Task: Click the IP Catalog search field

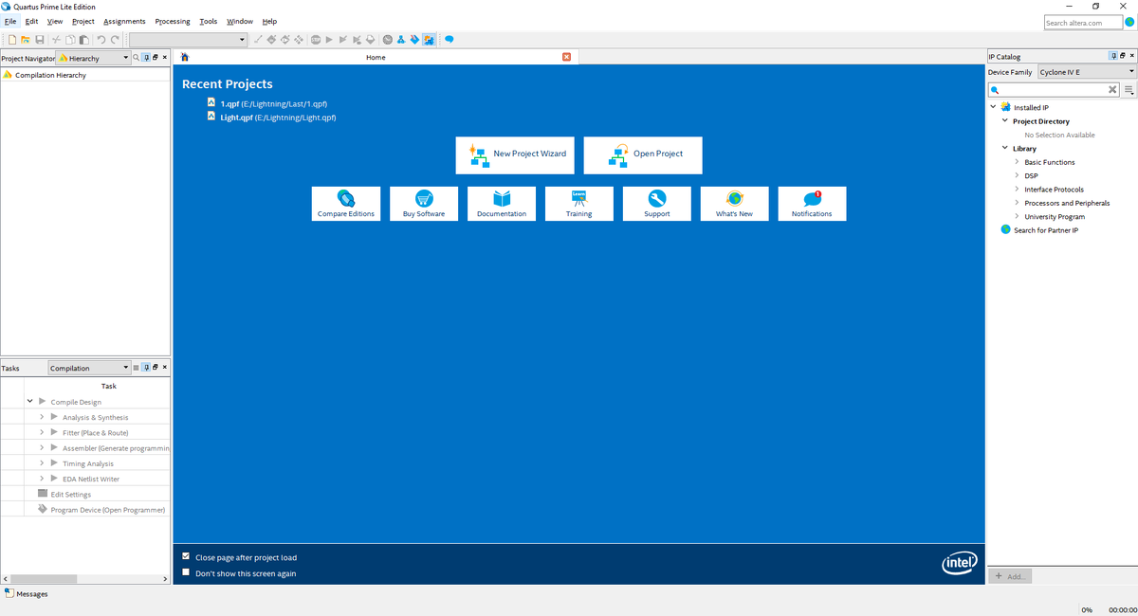Action: click(1055, 90)
